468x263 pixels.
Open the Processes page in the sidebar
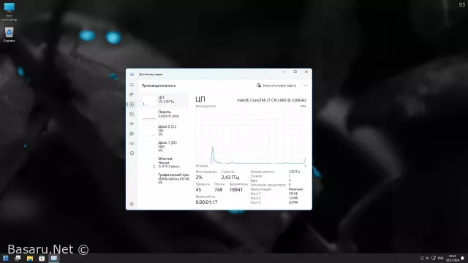click(x=132, y=94)
